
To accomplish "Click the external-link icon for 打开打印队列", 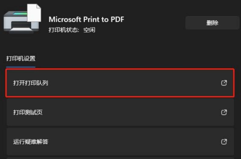I will (x=224, y=83).
